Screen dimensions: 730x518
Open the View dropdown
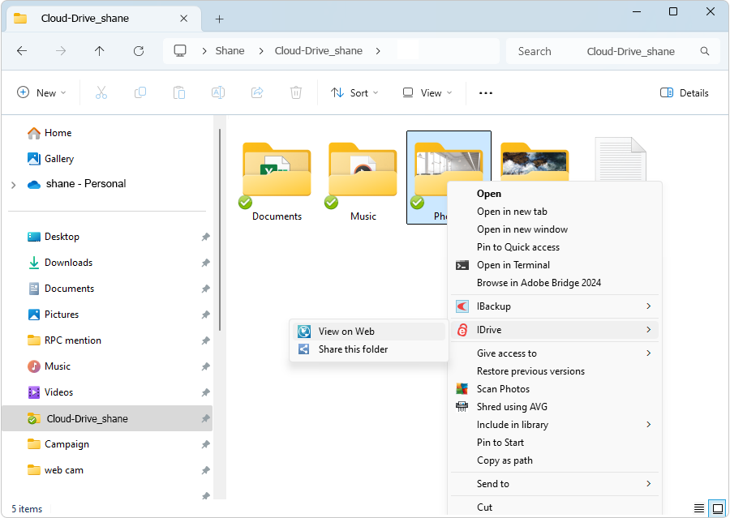427,92
